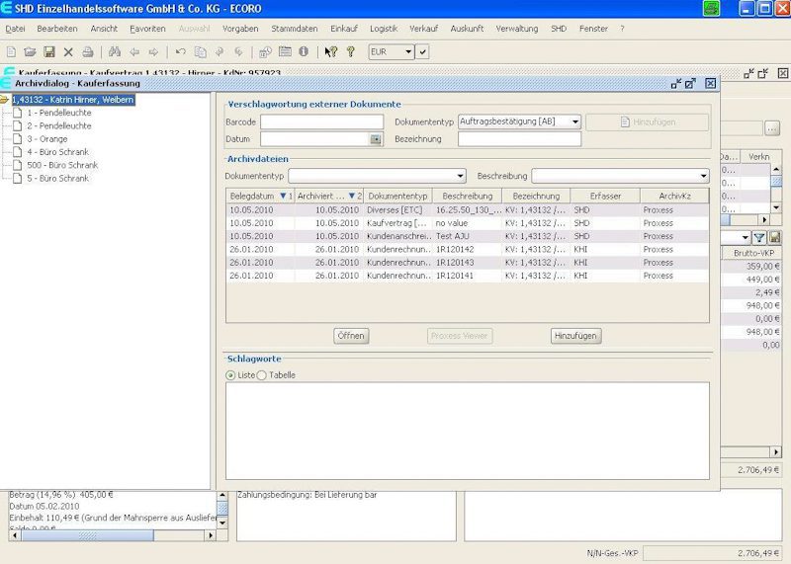This screenshot has height=564, width=791.
Task: Click the save diskette toolbar icon
Action: [48, 51]
